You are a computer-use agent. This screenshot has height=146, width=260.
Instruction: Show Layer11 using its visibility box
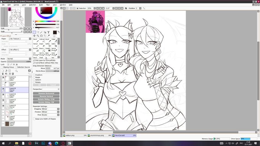pyautogui.click(x=3, y=83)
